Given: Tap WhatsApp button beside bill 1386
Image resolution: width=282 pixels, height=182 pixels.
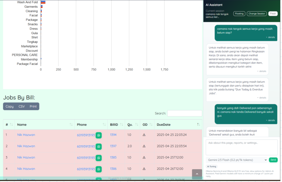Looking at the screenshot, I should click(x=99, y=169).
